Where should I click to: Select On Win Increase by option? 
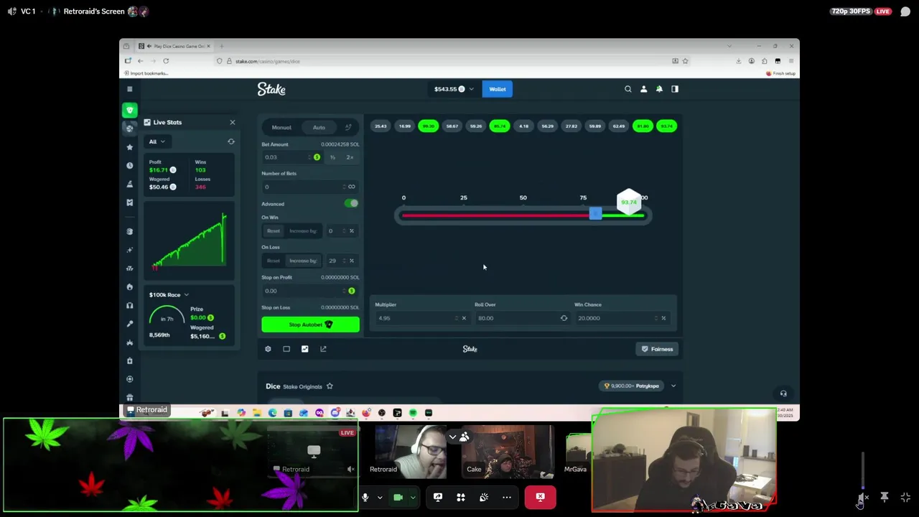(x=303, y=231)
